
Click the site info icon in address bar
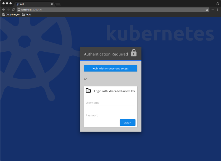(x=19, y=10)
